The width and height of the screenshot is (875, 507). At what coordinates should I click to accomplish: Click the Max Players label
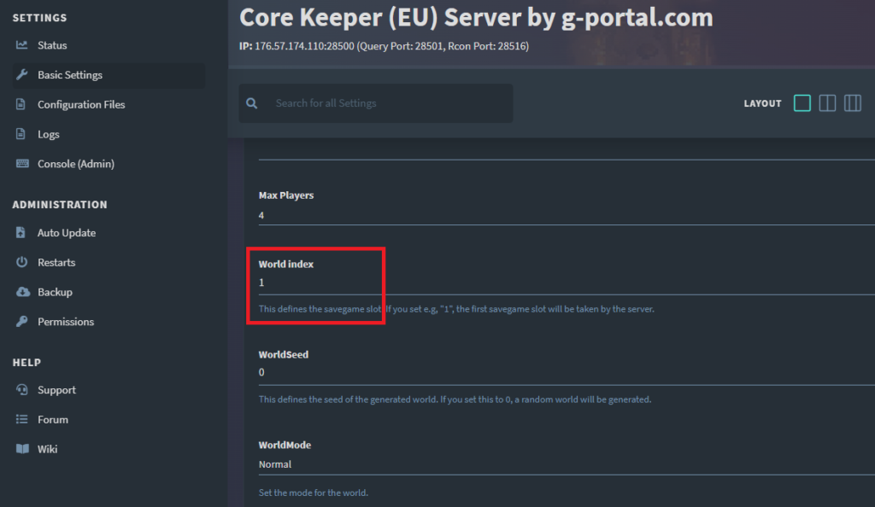(285, 195)
